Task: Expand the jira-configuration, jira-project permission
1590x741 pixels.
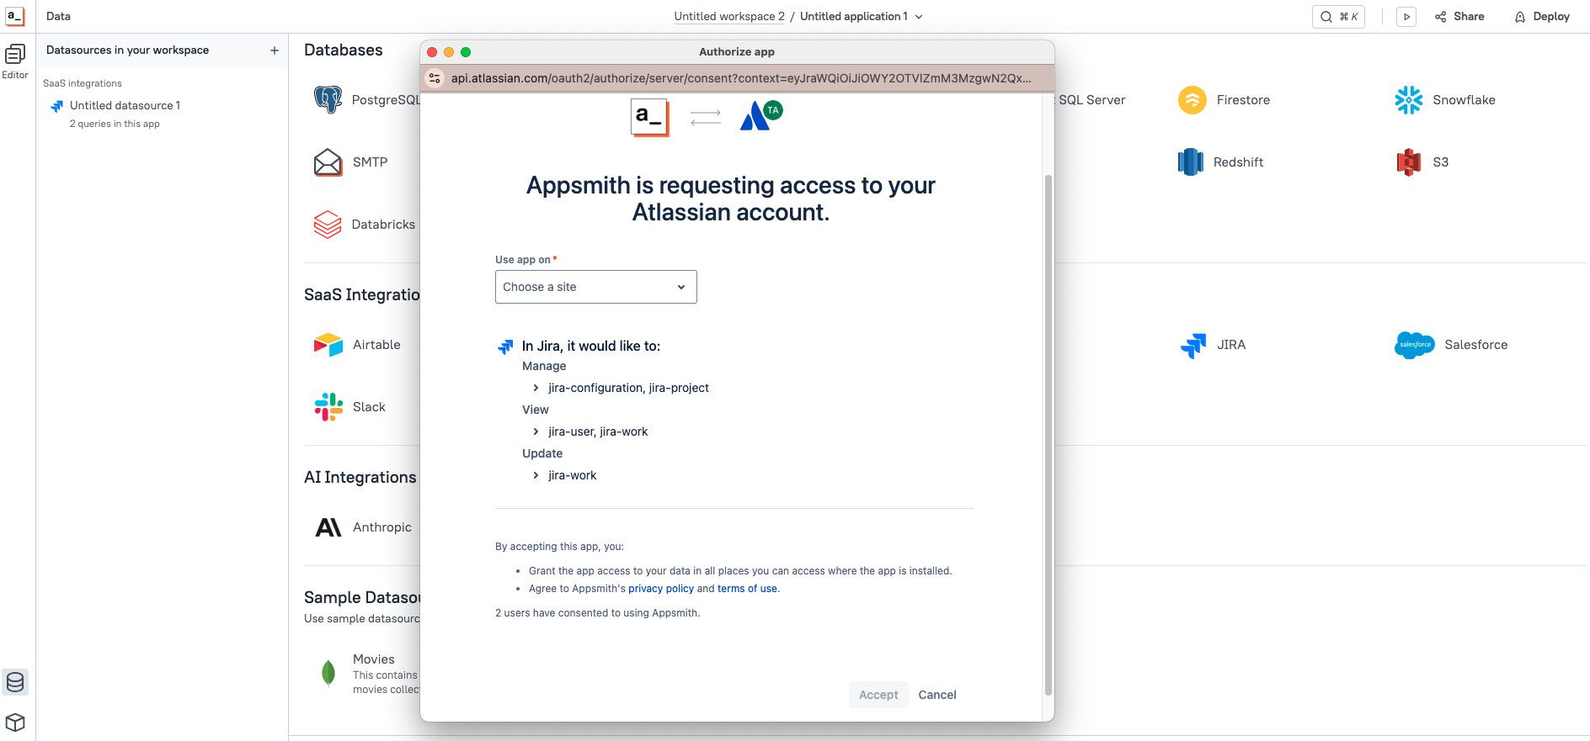Action: [536, 388]
